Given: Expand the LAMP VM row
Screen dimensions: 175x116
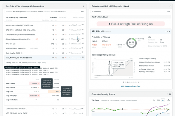Looking at the screenshot, I should pos(45,109).
